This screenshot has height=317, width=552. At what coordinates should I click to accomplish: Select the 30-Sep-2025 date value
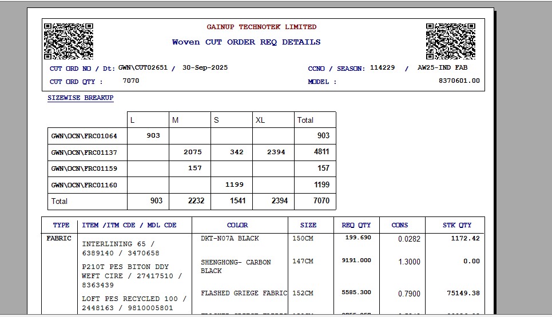205,67
